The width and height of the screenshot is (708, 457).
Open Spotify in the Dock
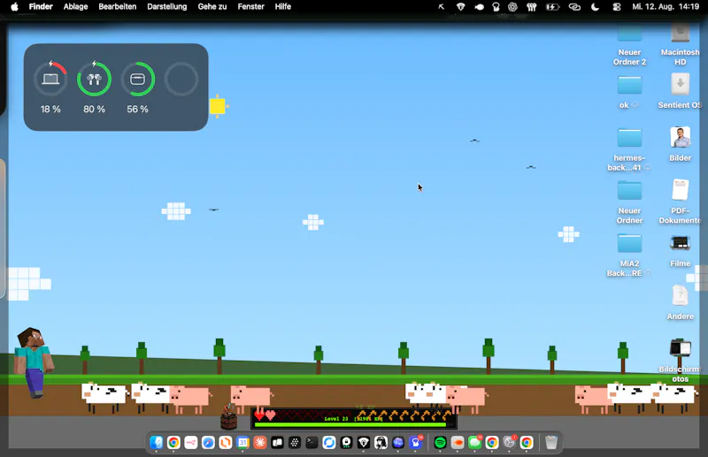click(x=440, y=443)
